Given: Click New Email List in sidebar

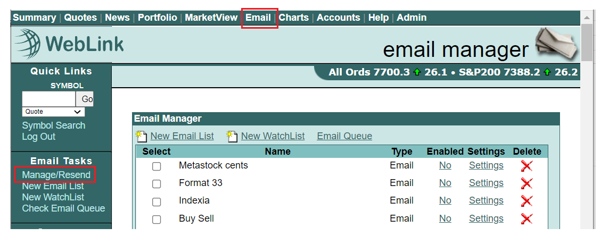Looking at the screenshot, I should pyautogui.click(x=53, y=186).
